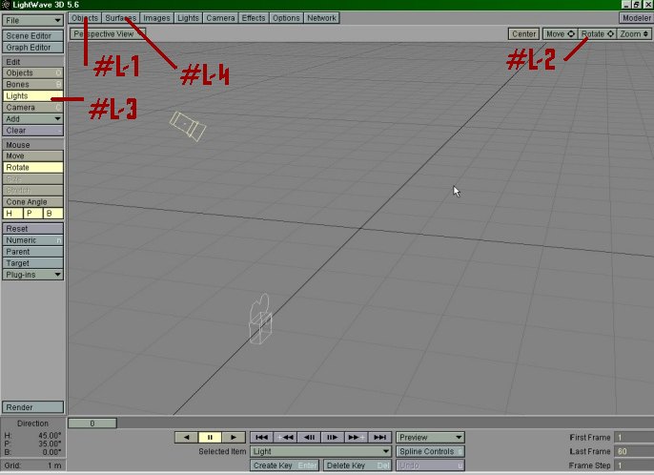Click the Target button
The height and width of the screenshot is (475, 654).
(33, 263)
